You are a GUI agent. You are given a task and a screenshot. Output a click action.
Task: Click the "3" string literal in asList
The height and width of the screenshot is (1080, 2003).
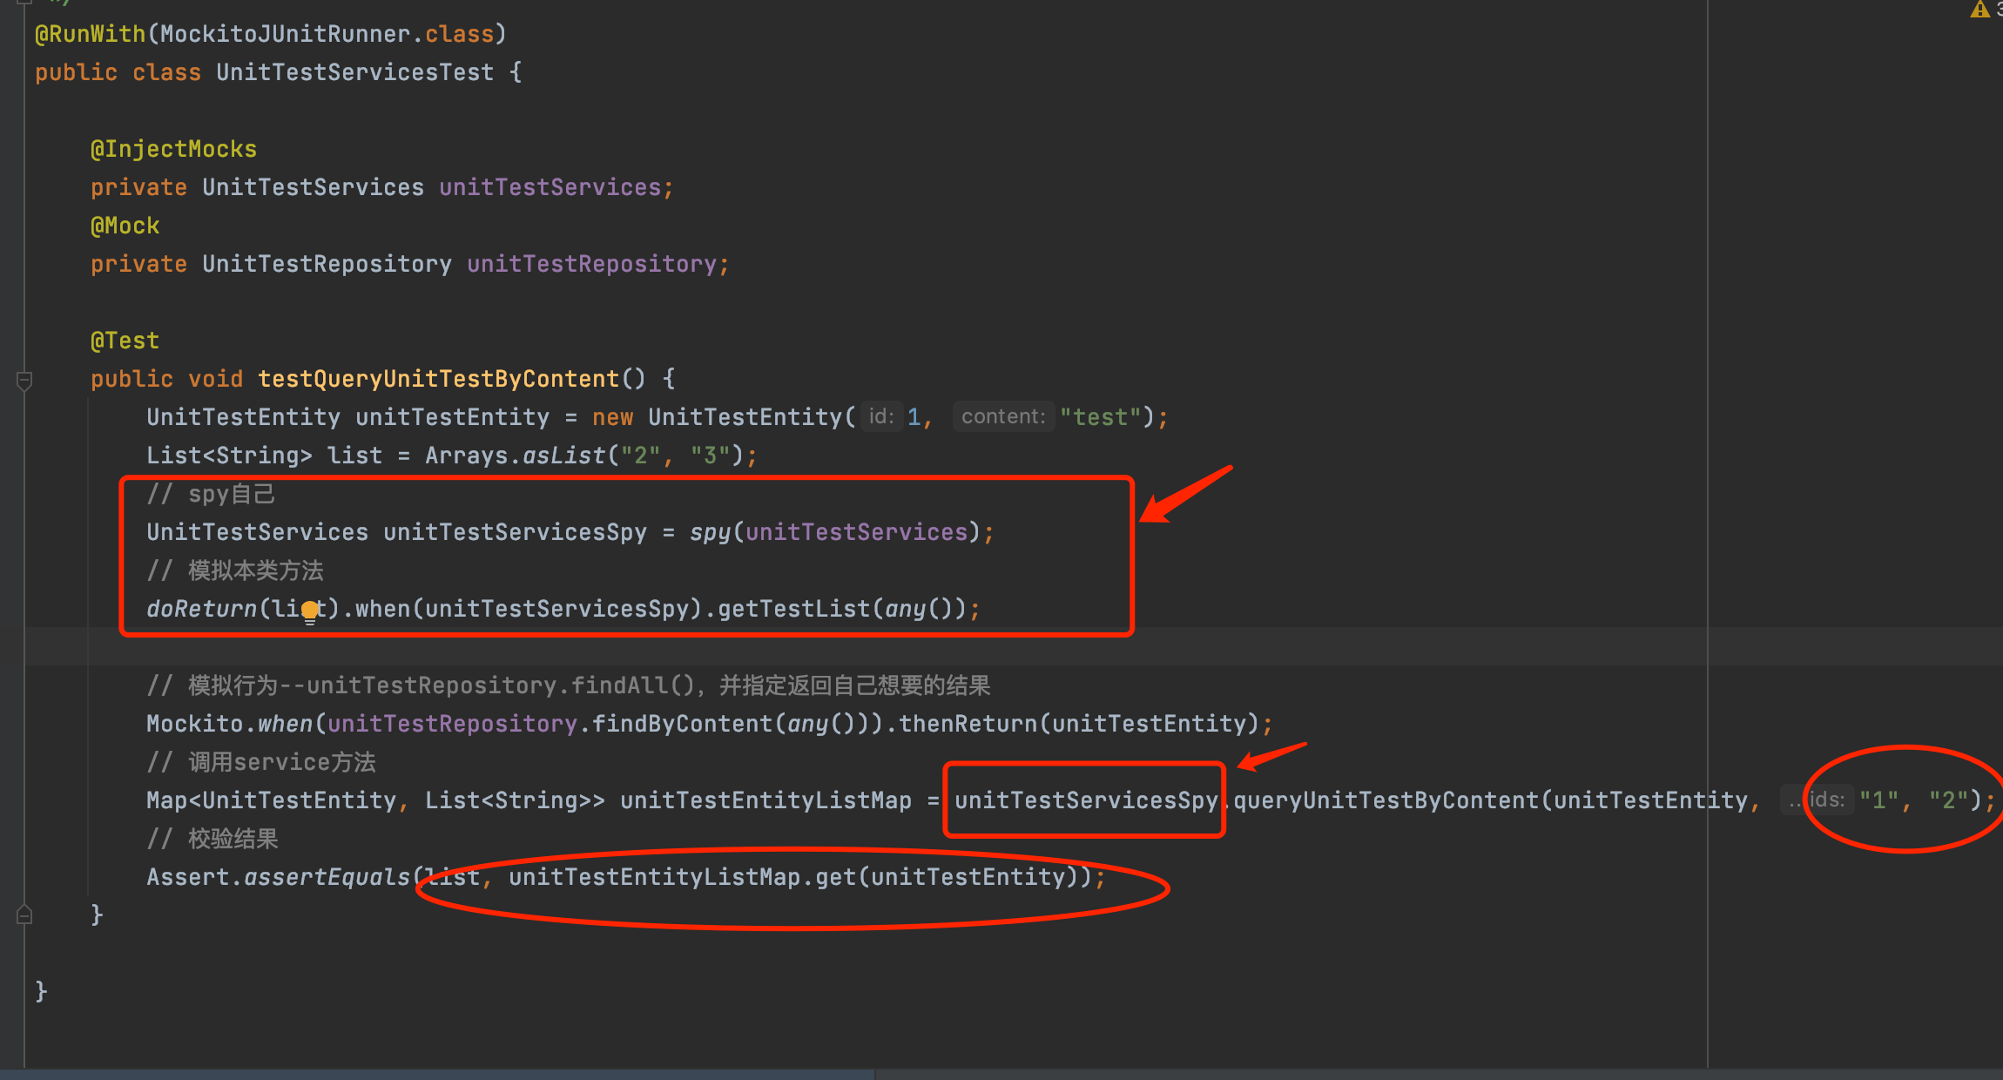710,456
